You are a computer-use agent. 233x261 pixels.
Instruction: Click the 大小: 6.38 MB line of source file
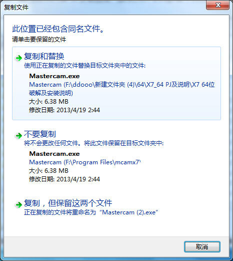(48, 102)
